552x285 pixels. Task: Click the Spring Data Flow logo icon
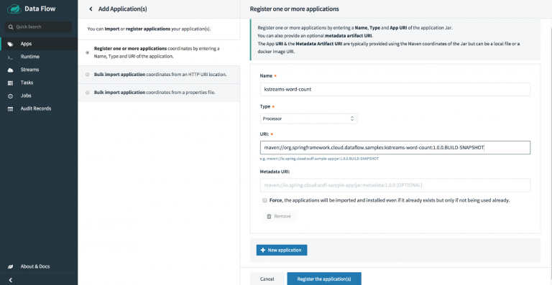point(14,9)
